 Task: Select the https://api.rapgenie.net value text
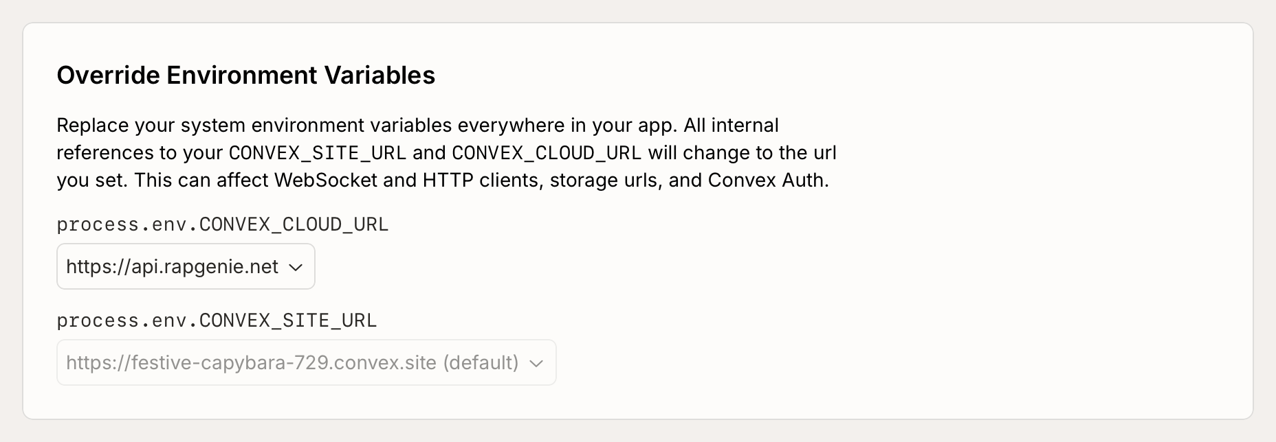172,266
